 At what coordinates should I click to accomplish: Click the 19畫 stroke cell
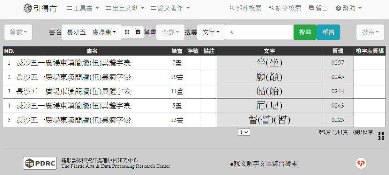(177, 77)
